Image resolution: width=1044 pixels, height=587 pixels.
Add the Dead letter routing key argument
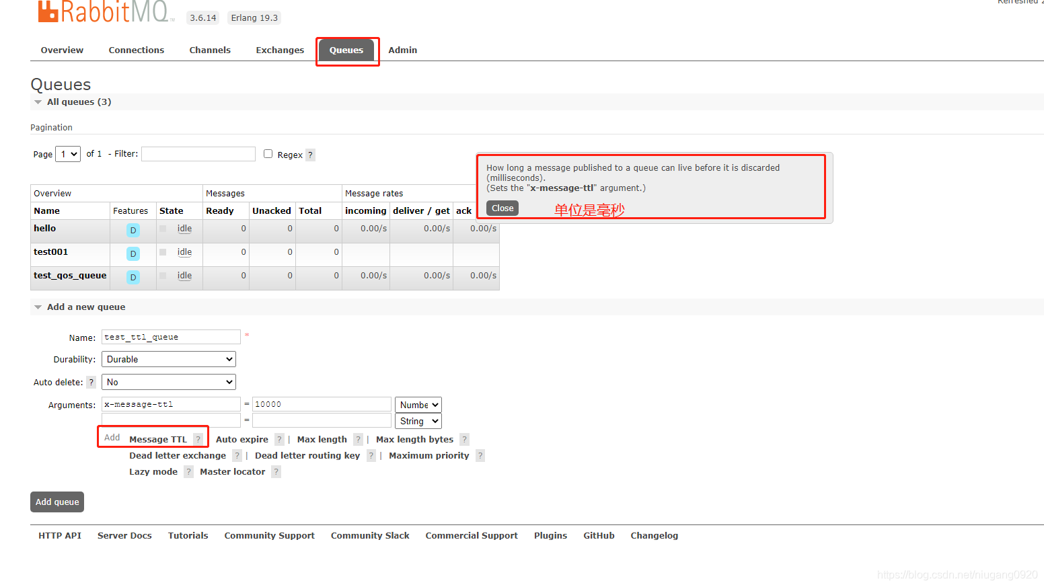pos(307,456)
